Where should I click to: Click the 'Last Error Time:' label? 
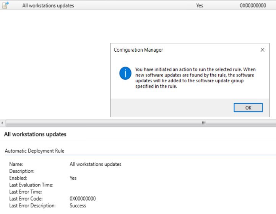[26, 192]
